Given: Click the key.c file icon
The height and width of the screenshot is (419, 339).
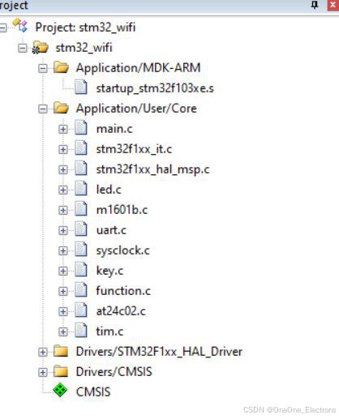Looking at the screenshot, I should point(81,270).
